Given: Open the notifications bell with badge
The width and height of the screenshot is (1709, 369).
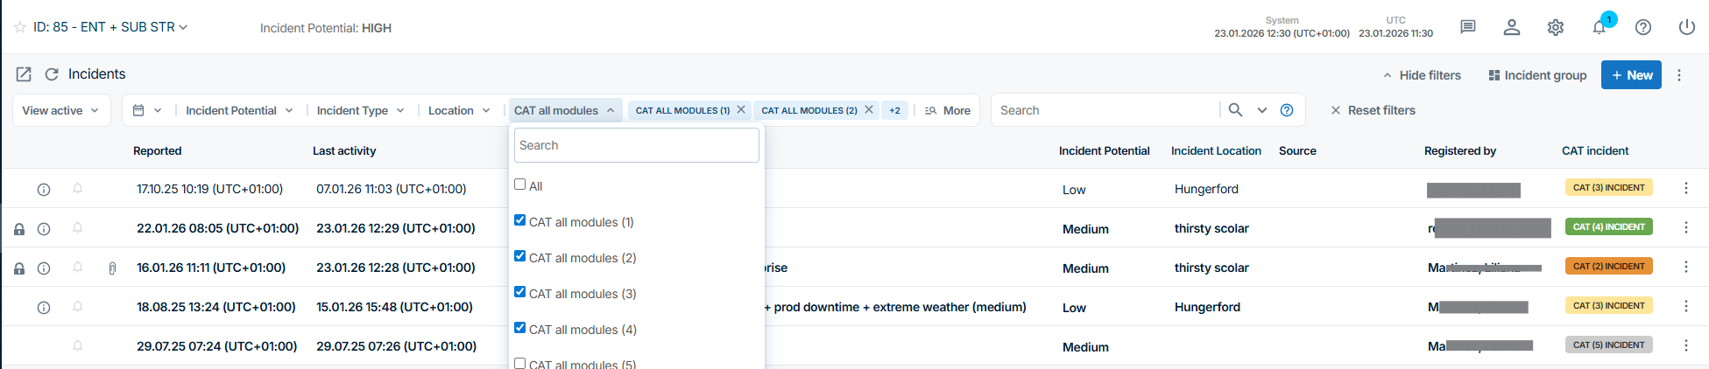Looking at the screenshot, I should click(x=1600, y=27).
